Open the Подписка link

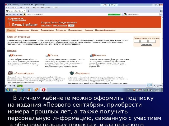pyautogui.click(x=18, y=55)
